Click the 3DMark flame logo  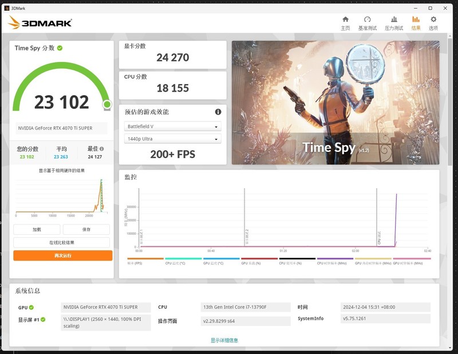(14, 23)
